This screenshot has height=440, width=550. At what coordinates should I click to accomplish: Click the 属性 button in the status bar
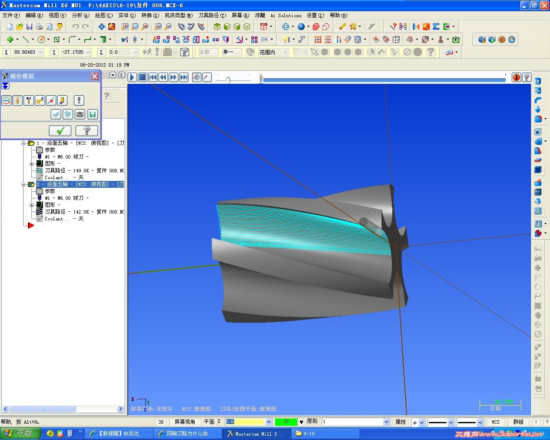pyautogui.click(x=400, y=422)
